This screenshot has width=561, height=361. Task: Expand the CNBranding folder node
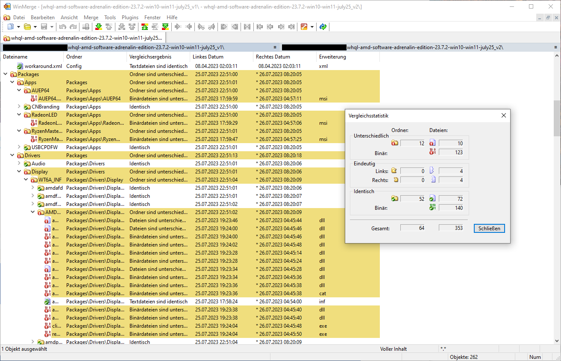click(x=19, y=107)
